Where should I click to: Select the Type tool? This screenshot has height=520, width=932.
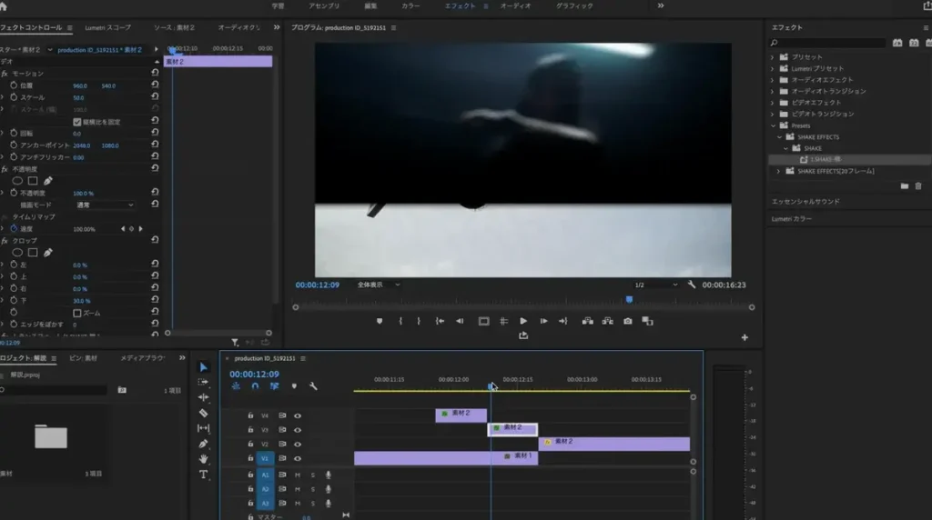203,475
